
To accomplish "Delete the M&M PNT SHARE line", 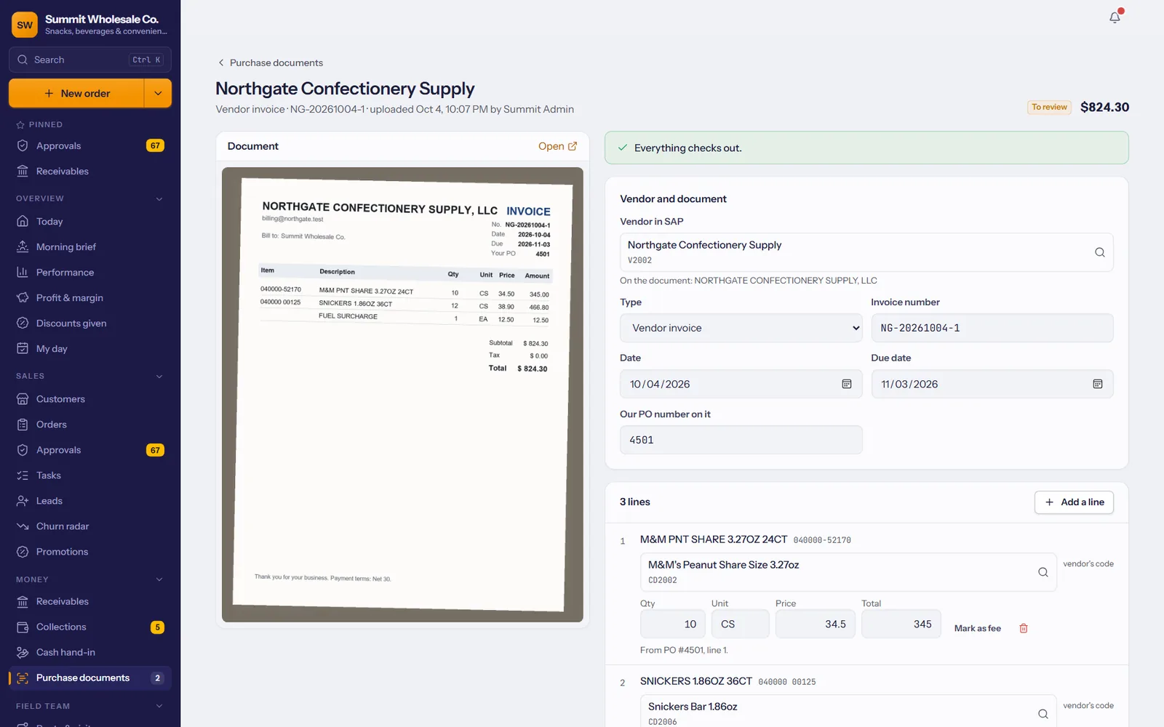I will [1023, 628].
